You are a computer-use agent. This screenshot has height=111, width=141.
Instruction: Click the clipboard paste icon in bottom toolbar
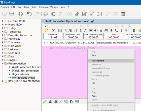click(72, 102)
